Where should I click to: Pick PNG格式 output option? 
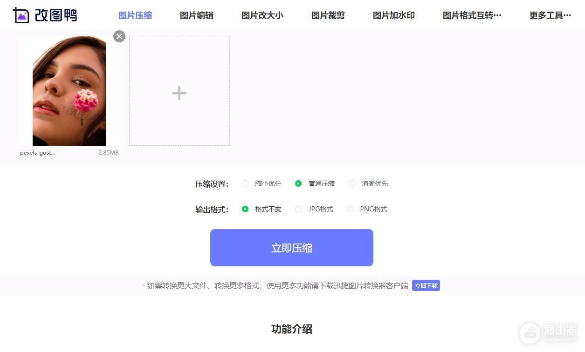350,209
